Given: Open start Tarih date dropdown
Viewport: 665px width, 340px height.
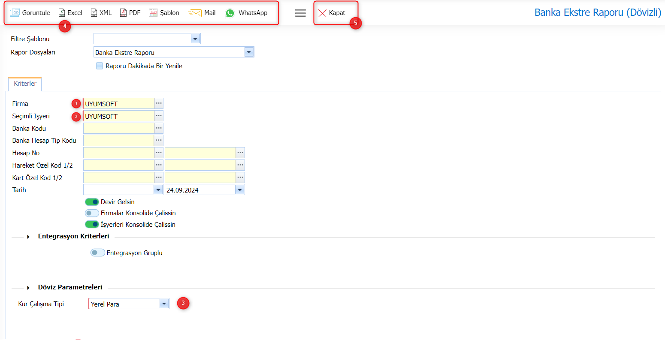Looking at the screenshot, I should tap(158, 190).
